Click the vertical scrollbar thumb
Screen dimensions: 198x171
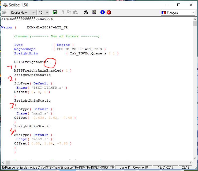pyautogui.click(x=195, y=24)
